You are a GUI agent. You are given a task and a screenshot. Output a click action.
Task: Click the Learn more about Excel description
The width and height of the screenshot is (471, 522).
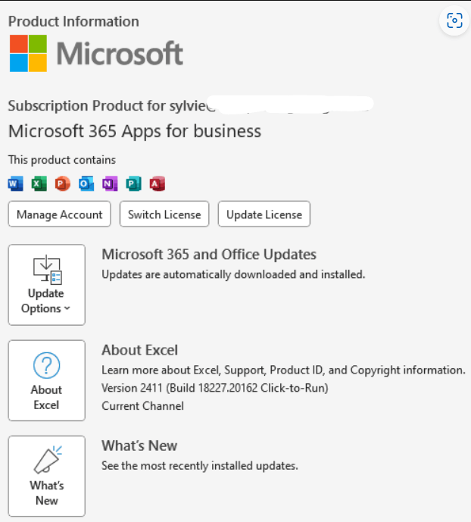(283, 370)
